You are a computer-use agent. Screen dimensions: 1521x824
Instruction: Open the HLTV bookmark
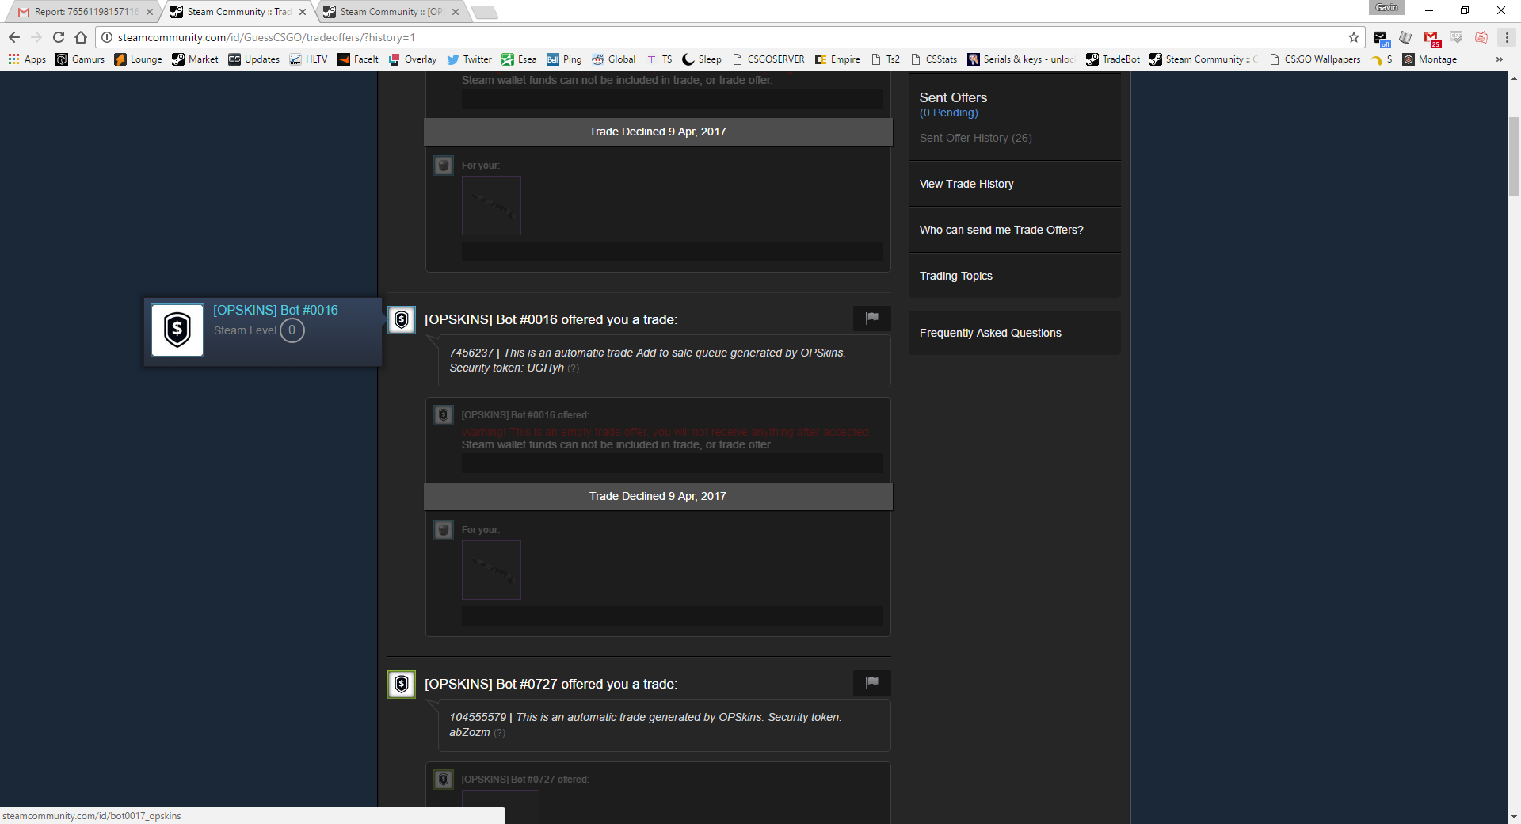(x=308, y=59)
